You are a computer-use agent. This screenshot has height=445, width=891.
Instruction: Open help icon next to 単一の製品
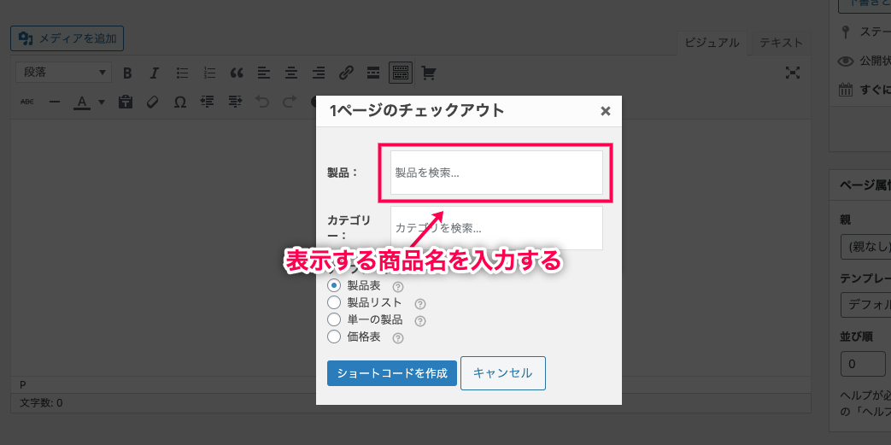point(420,321)
